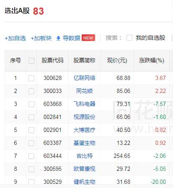Click the change value -7.57
This screenshot has height=188, width=173.
pyautogui.click(x=160, y=104)
